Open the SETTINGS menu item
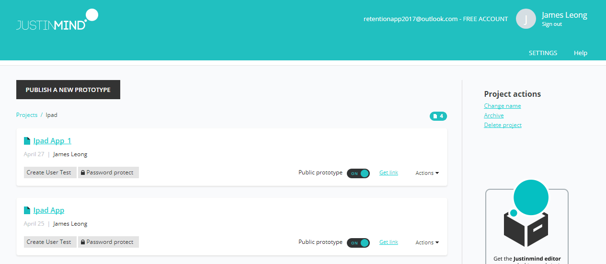Screen dimensions: 606x264 point(543,53)
